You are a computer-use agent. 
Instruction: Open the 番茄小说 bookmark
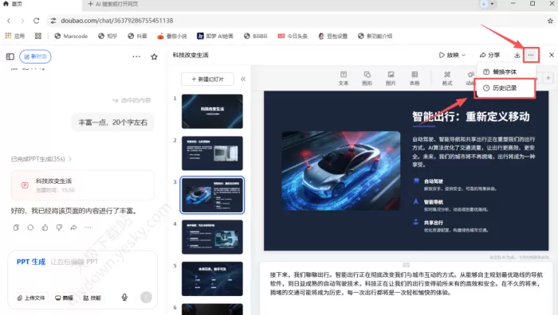coord(172,36)
